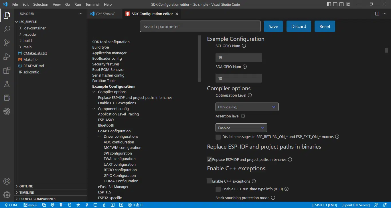Select COM1 serial port in status bar
391x208 pixels.
pyautogui.click(x=11, y=205)
